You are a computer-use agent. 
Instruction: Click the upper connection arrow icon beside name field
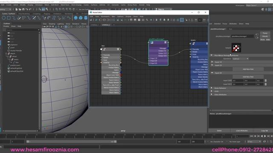tap(257, 34)
